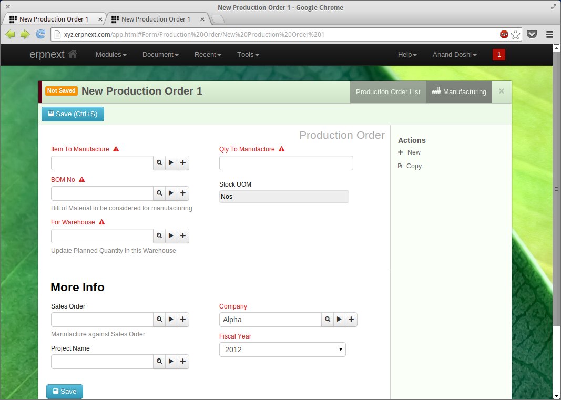
Task: Open Chrome hamburger menu
Action: click(550, 34)
